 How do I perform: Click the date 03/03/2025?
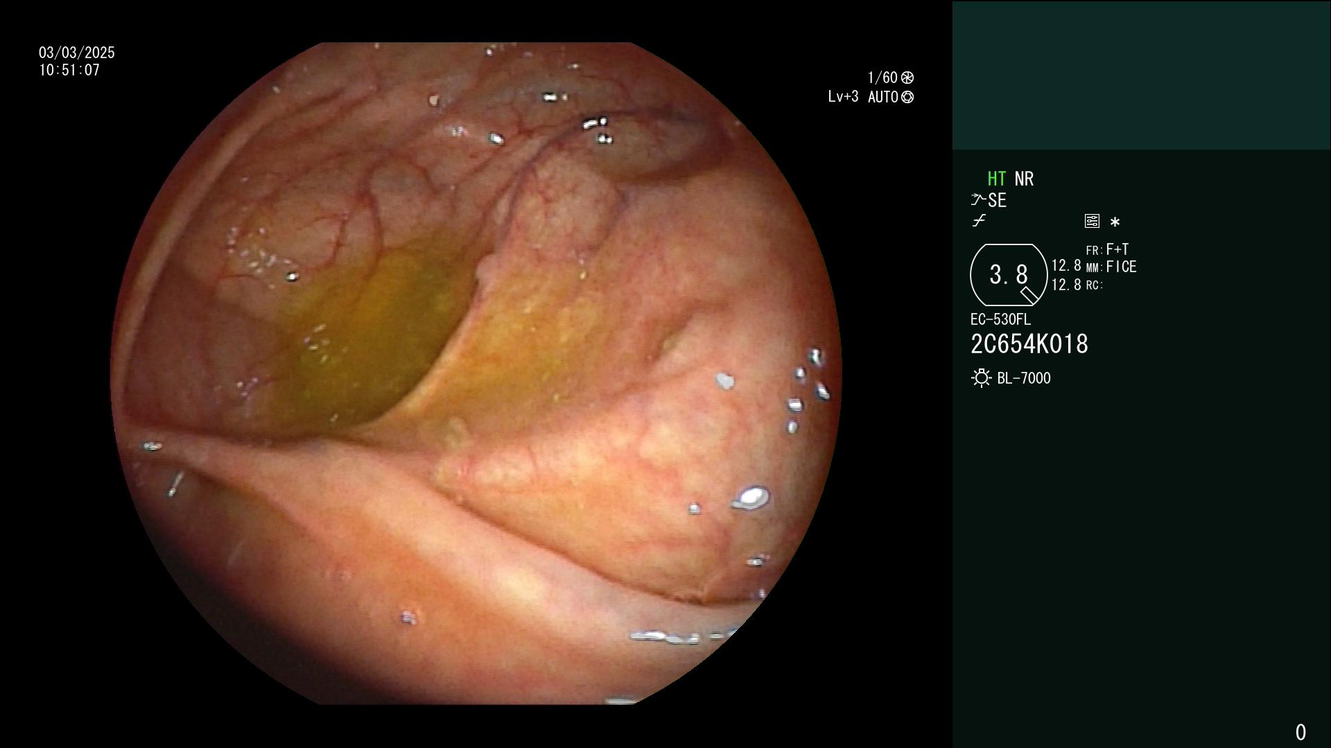click(77, 53)
